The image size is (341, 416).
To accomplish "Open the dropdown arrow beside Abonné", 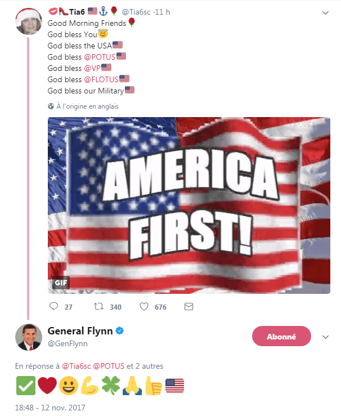I will coord(325,337).
